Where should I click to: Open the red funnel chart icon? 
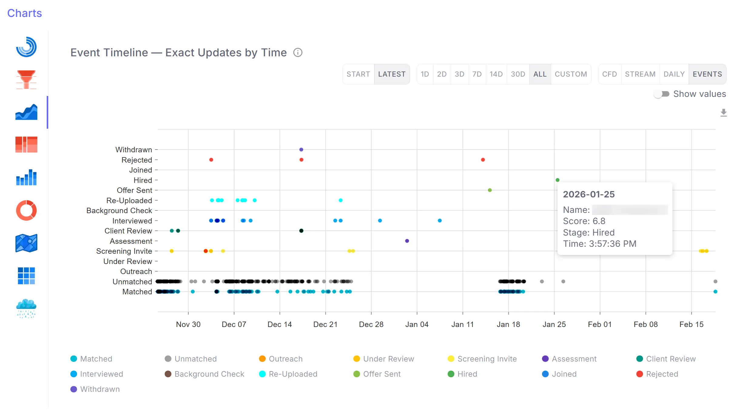coord(26,80)
